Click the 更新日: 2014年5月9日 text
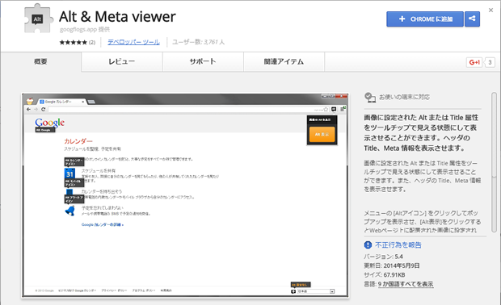Viewport: 501px width, 305px height. tap(392, 265)
